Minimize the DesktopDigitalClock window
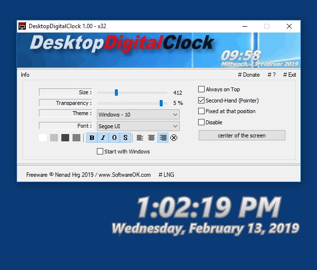Screen dimensions: 317x270 click(x=245, y=26)
